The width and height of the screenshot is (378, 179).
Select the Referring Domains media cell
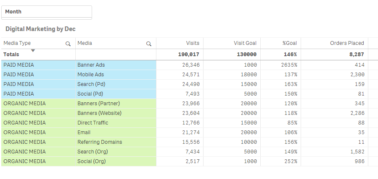100,142
